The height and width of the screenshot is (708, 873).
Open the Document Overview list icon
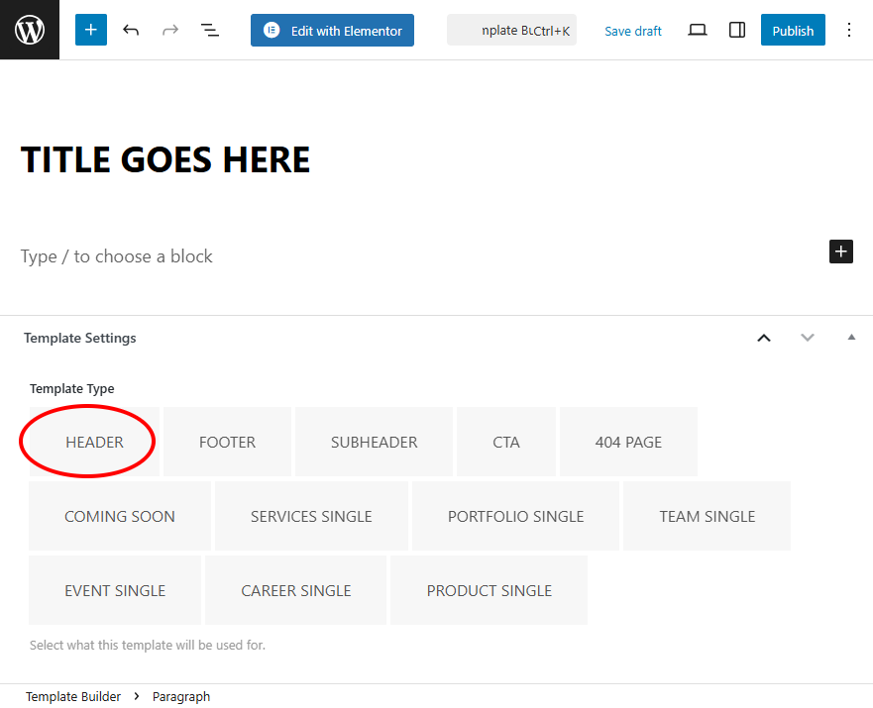[x=210, y=30]
